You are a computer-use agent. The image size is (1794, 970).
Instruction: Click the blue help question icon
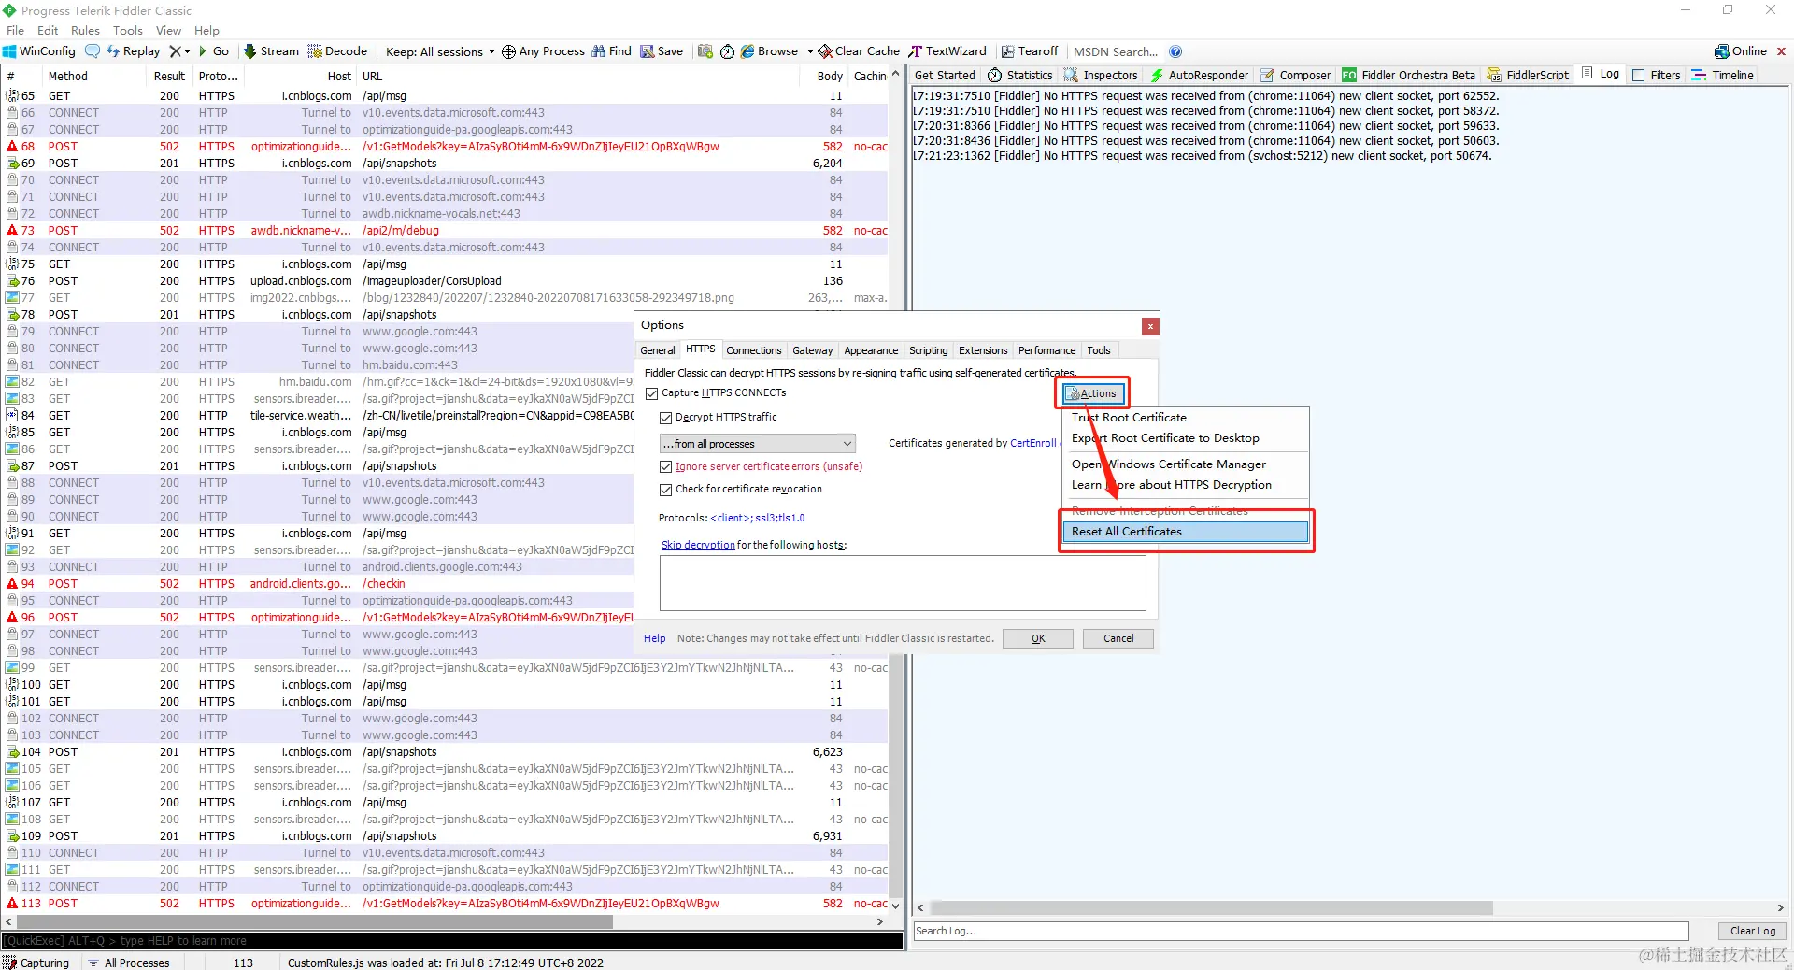1175,51
